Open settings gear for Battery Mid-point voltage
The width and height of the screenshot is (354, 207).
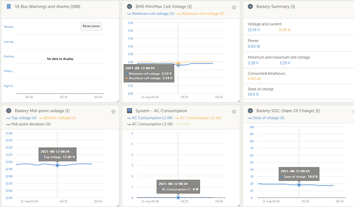(x=113, y=111)
